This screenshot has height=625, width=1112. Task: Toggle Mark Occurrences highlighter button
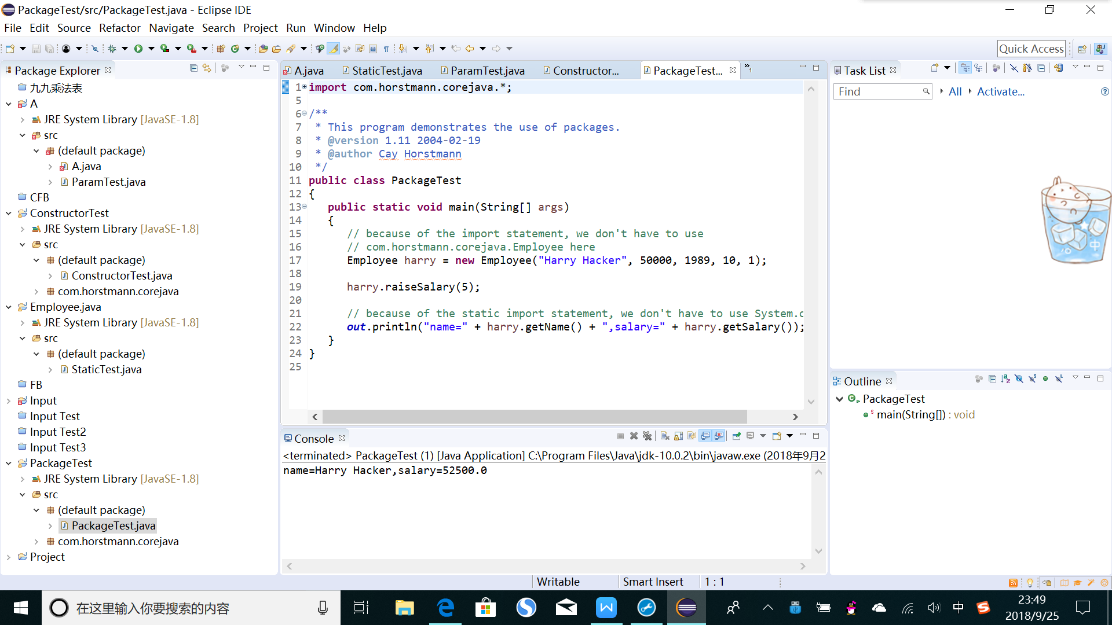[334, 49]
